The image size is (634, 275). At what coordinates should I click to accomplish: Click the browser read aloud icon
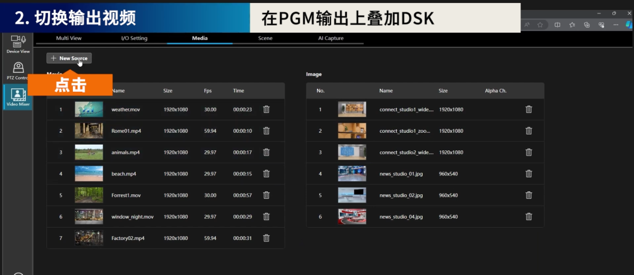pos(527,25)
